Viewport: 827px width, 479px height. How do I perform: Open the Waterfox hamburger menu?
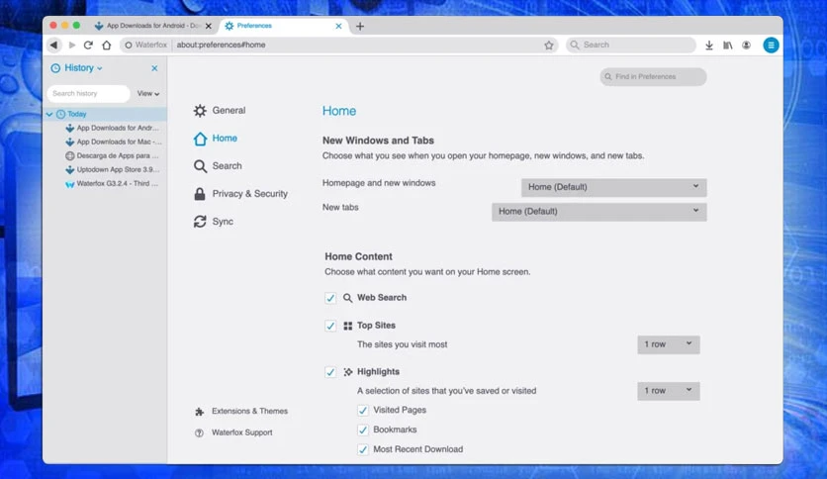771,46
